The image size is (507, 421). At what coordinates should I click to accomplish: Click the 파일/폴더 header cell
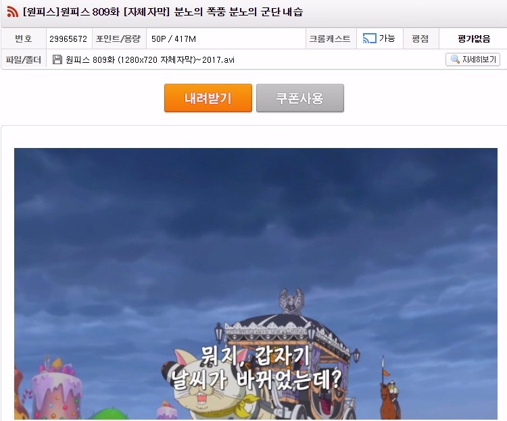[x=24, y=60]
